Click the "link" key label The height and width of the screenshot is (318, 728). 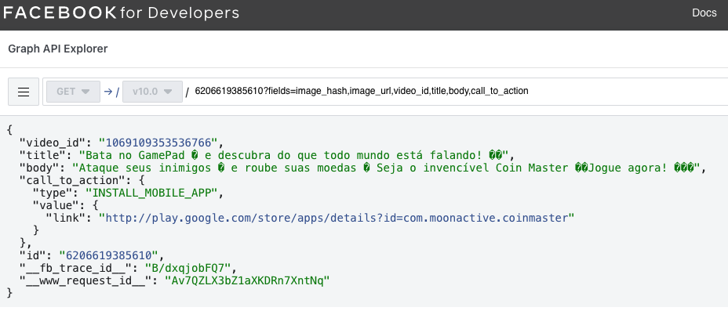point(65,218)
